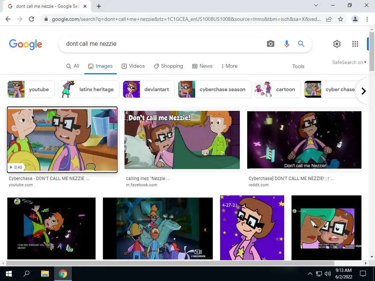The width and height of the screenshot is (375, 281).
Task: Open Windows taskbar search
Action: [x=26, y=274]
